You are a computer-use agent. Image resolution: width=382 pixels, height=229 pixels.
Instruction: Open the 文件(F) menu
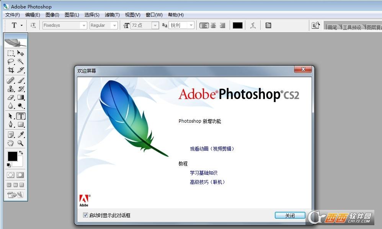[x=12, y=15]
